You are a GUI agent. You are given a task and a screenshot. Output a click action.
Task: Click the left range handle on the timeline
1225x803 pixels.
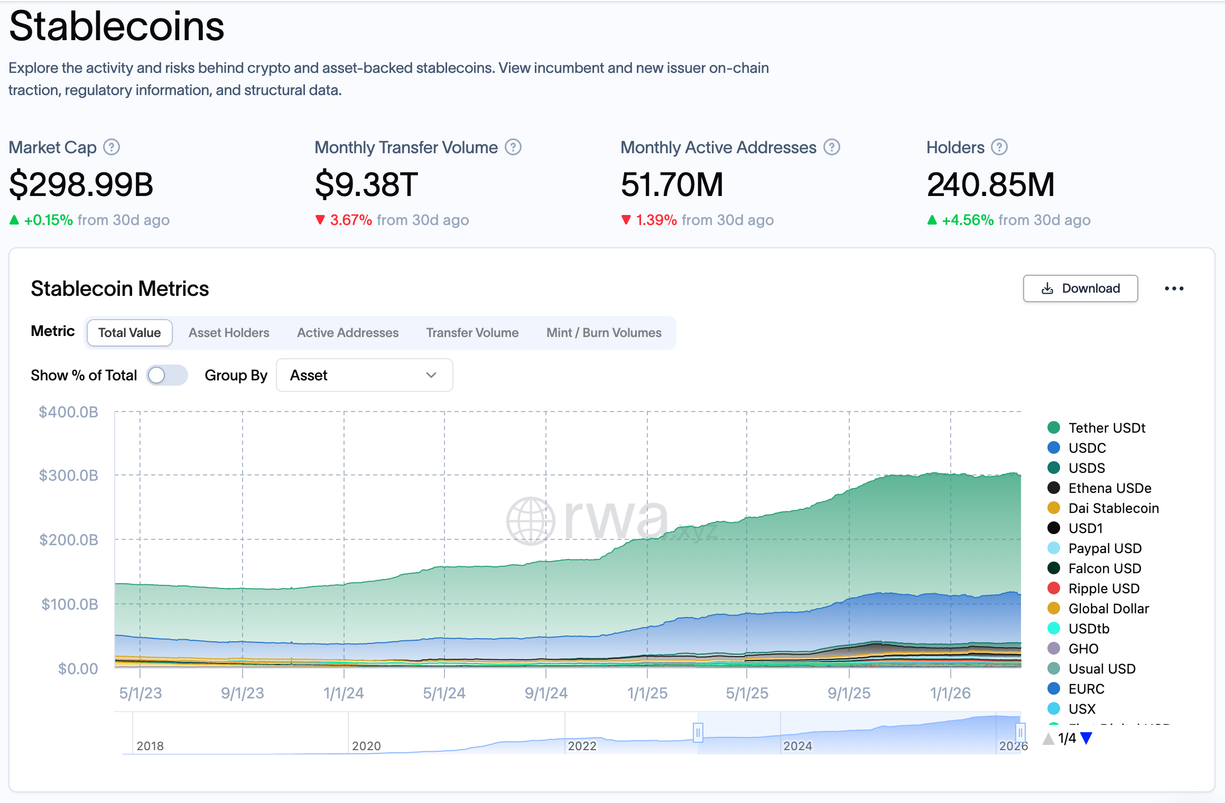[698, 733]
